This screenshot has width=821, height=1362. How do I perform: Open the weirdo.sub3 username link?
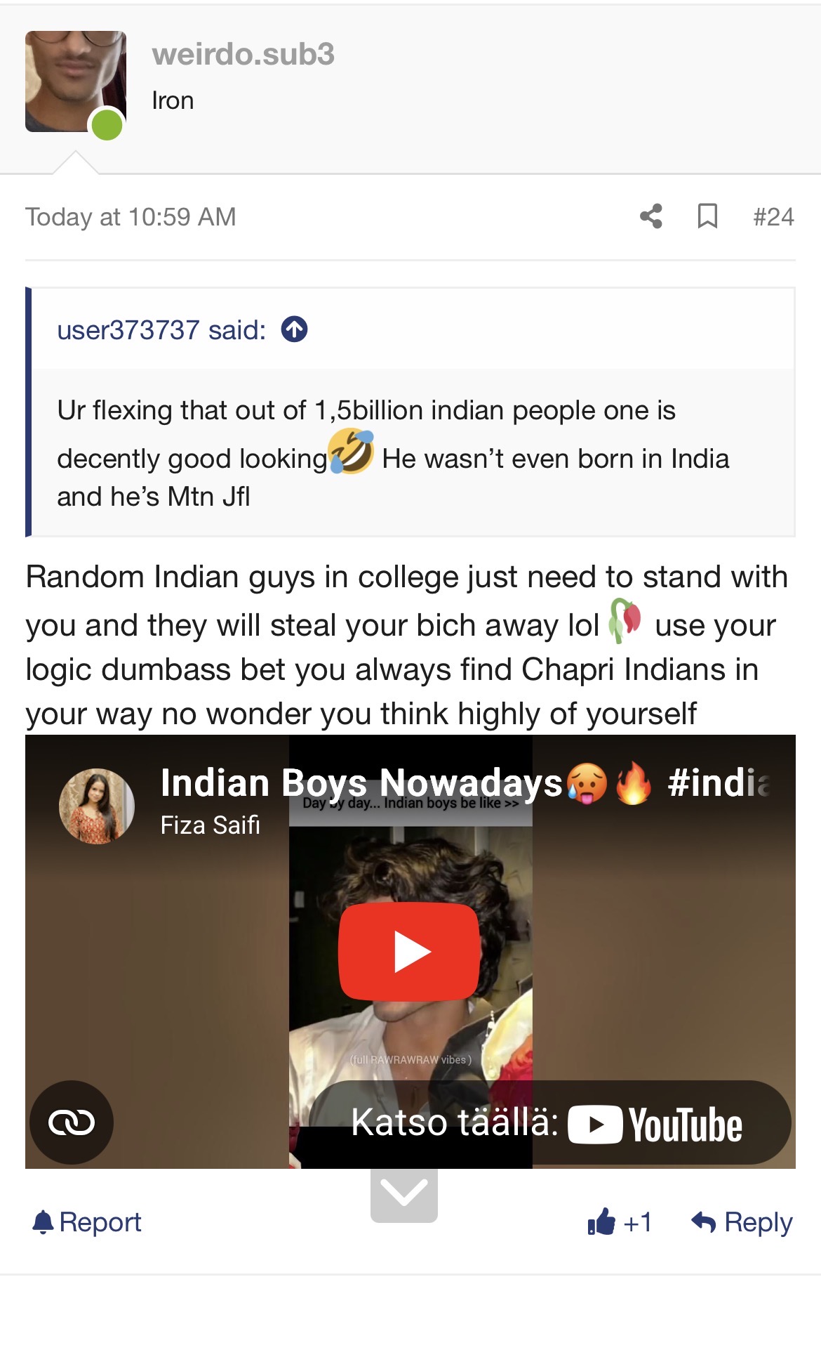[x=243, y=54]
